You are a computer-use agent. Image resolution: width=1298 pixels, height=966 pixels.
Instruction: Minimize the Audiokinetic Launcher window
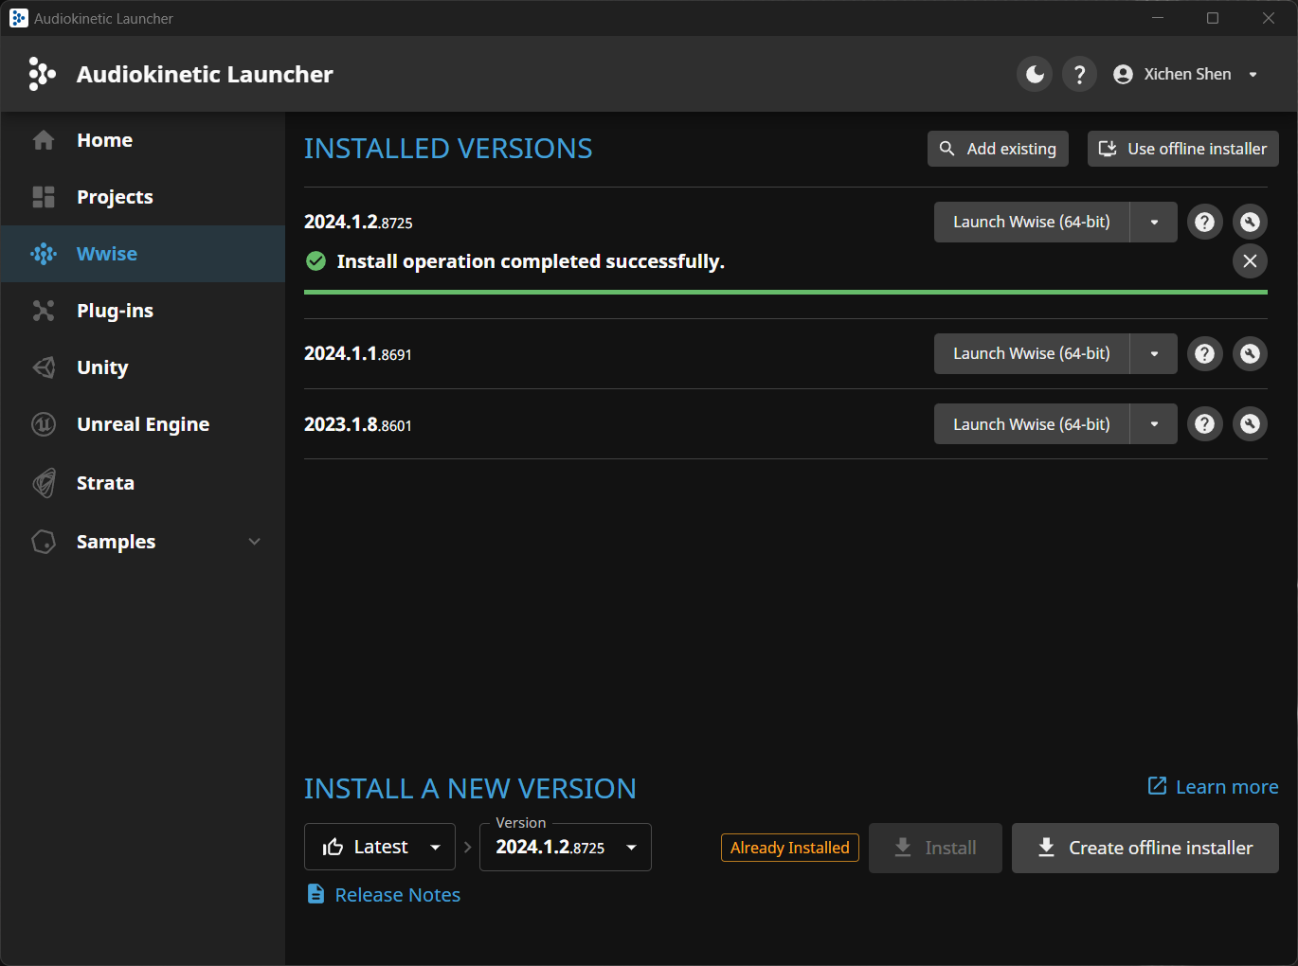coord(1157,18)
